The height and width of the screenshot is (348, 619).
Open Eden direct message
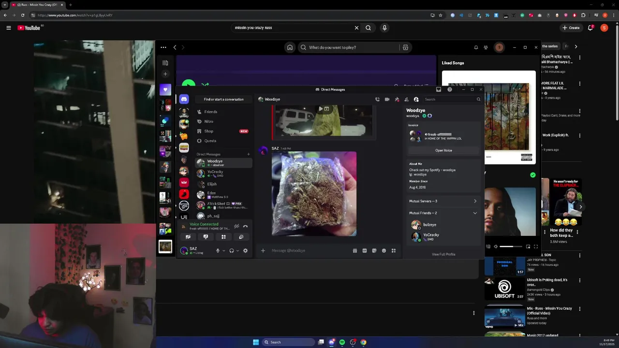click(x=223, y=195)
